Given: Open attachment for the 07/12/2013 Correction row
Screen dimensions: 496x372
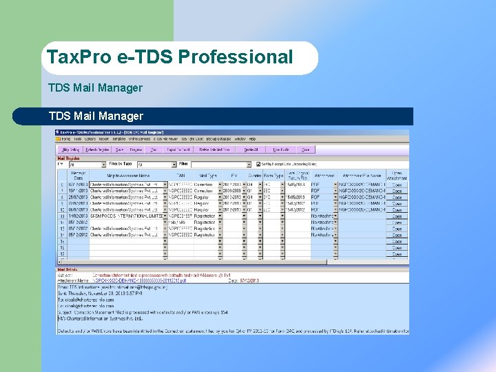Looking at the screenshot, I should (x=397, y=185).
